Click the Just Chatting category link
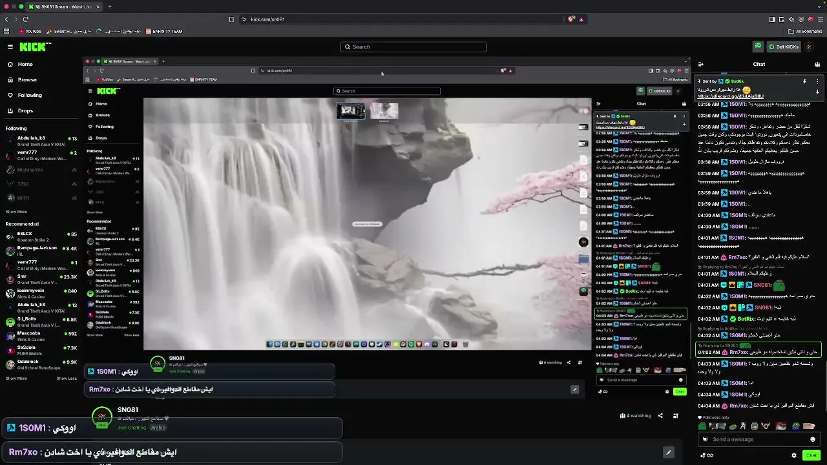 point(132,428)
